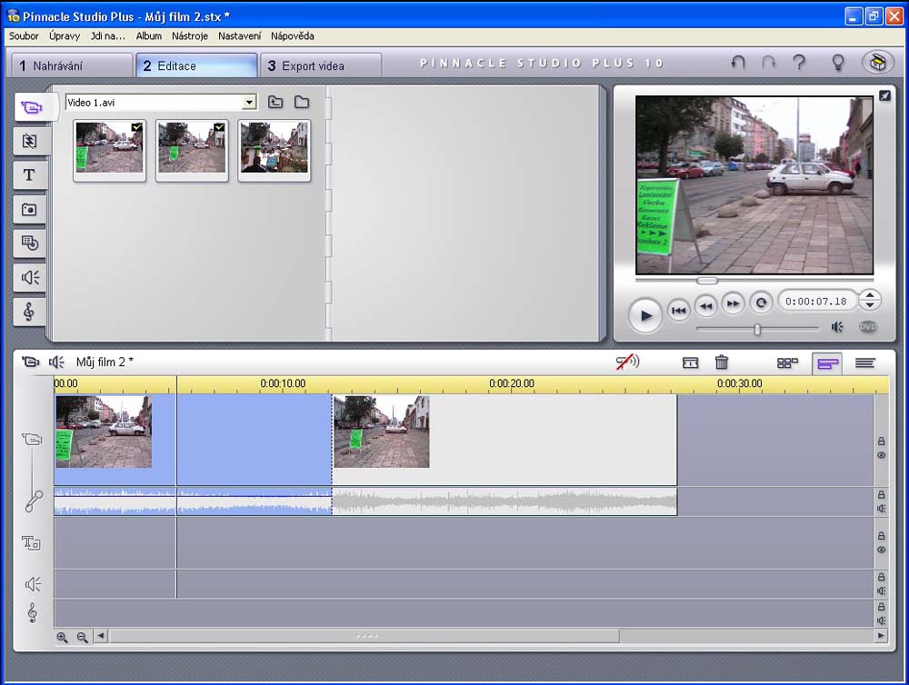Viewport: 909px width, 685px height.
Task: Switch to Storyboard view
Action: click(787, 363)
